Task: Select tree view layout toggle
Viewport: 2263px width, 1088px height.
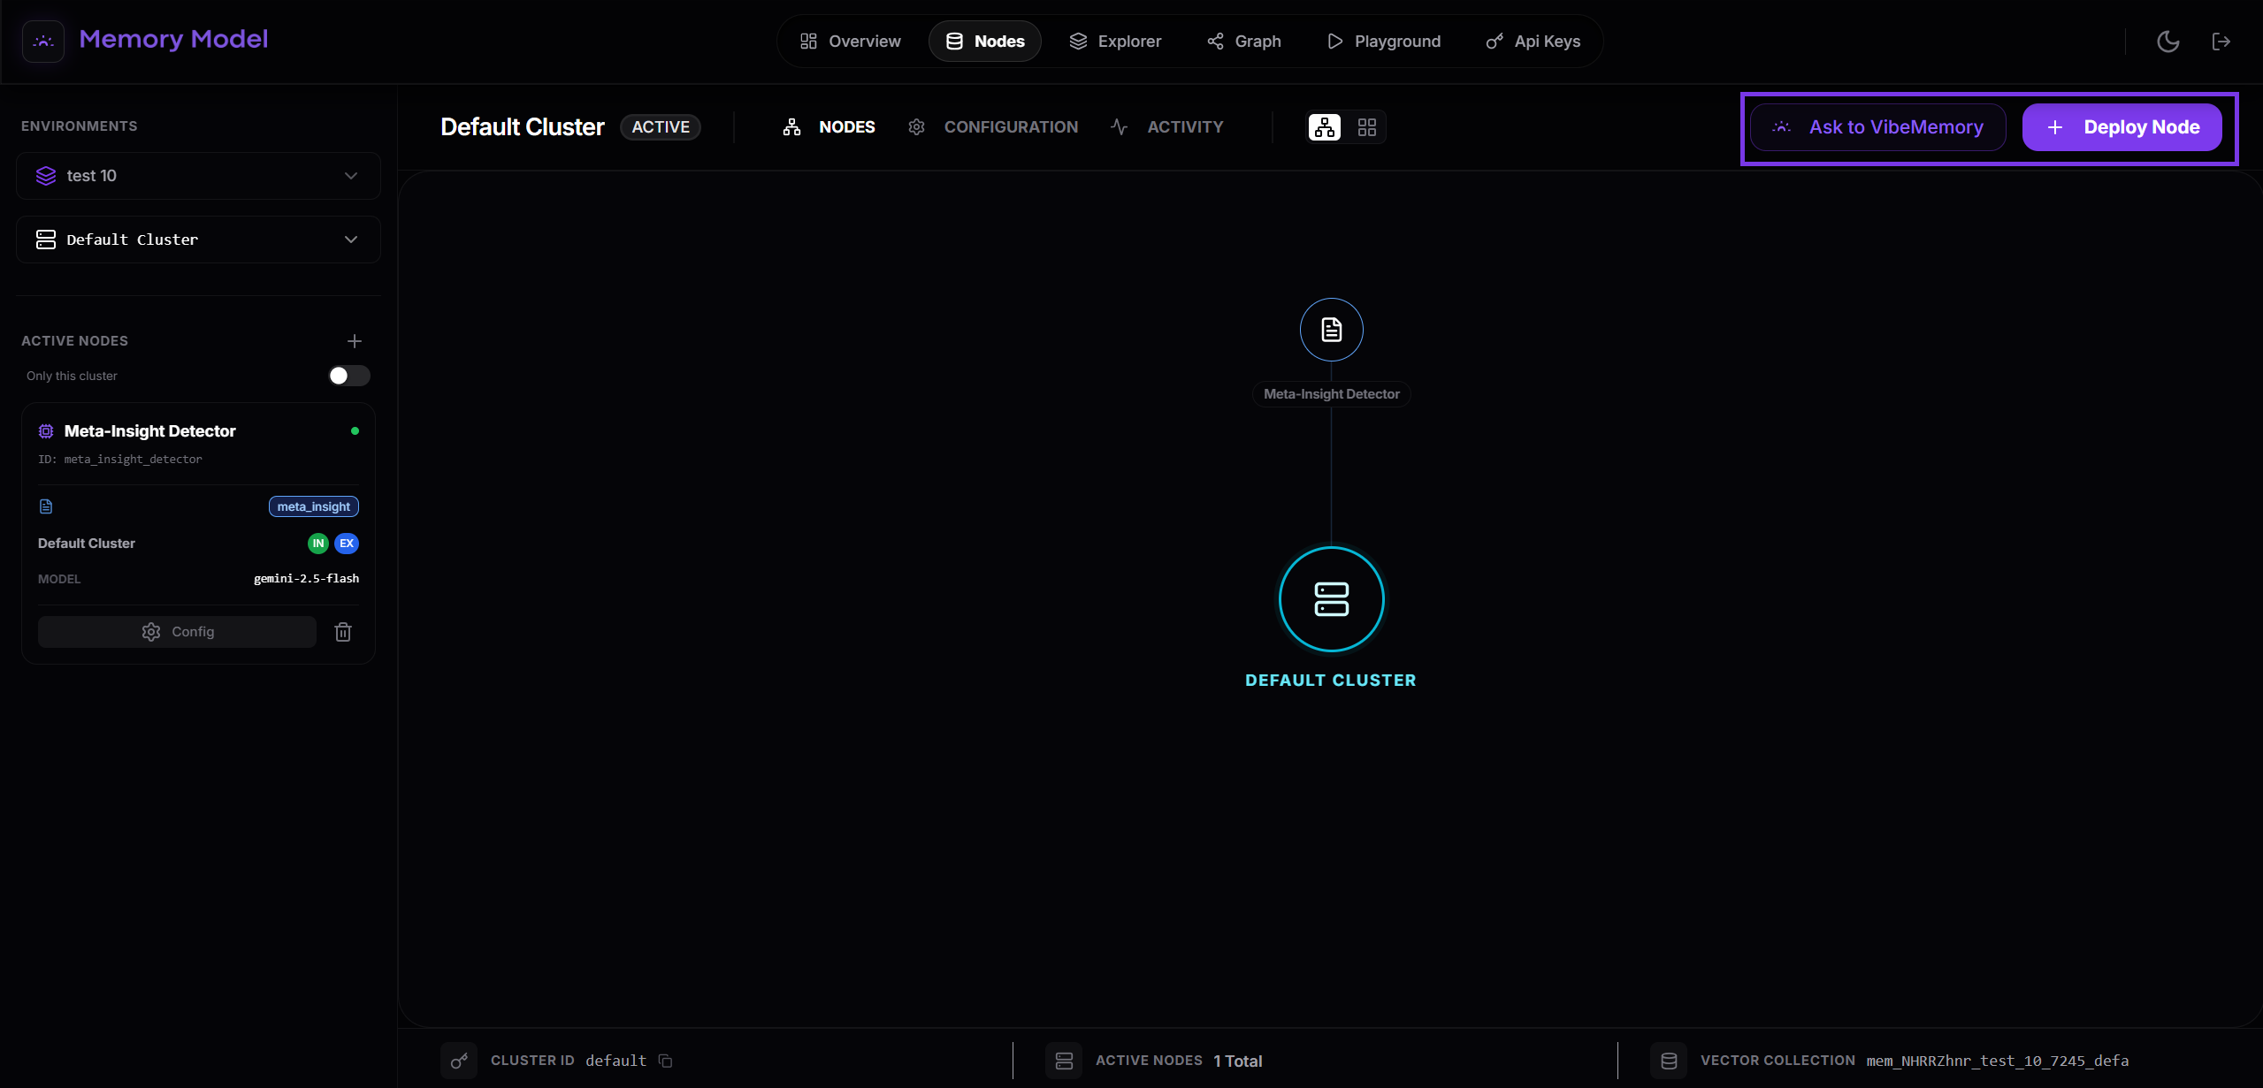Action: click(x=1323, y=126)
